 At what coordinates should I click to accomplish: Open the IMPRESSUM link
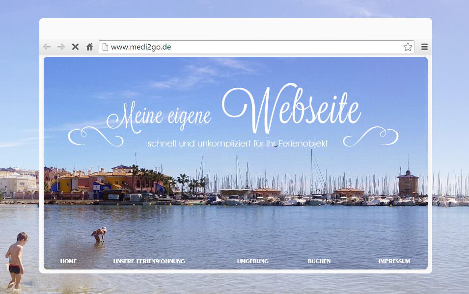point(394,261)
